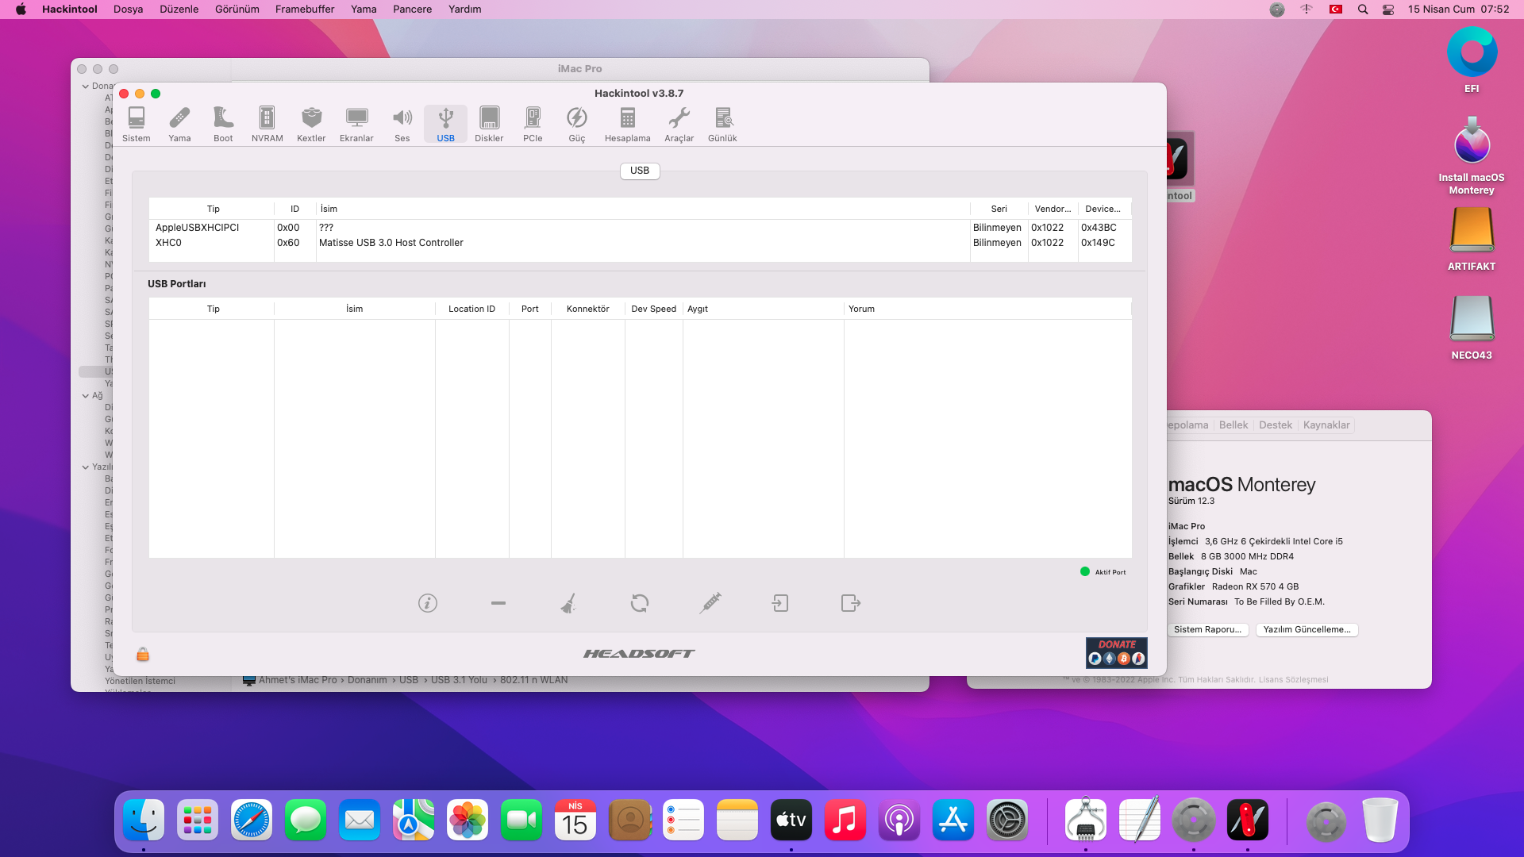Open the PCIe toolbar section

533,125
